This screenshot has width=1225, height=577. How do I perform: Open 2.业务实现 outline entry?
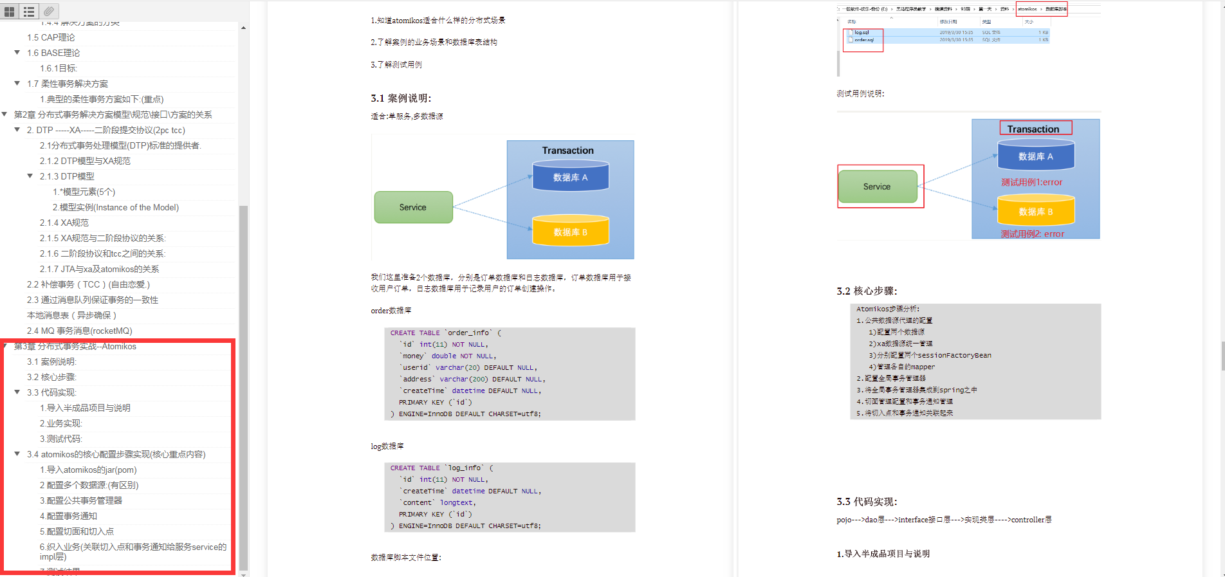point(61,423)
